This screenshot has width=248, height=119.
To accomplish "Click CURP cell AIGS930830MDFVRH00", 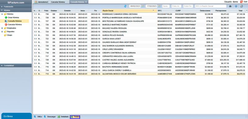I will pos(185,70).
